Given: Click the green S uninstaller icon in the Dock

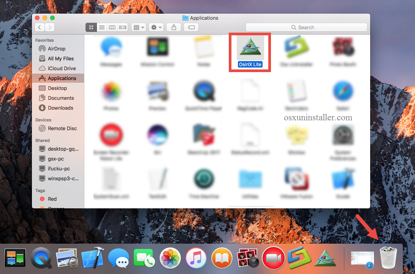Looking at the screenshot, I should tap(299, 258).
